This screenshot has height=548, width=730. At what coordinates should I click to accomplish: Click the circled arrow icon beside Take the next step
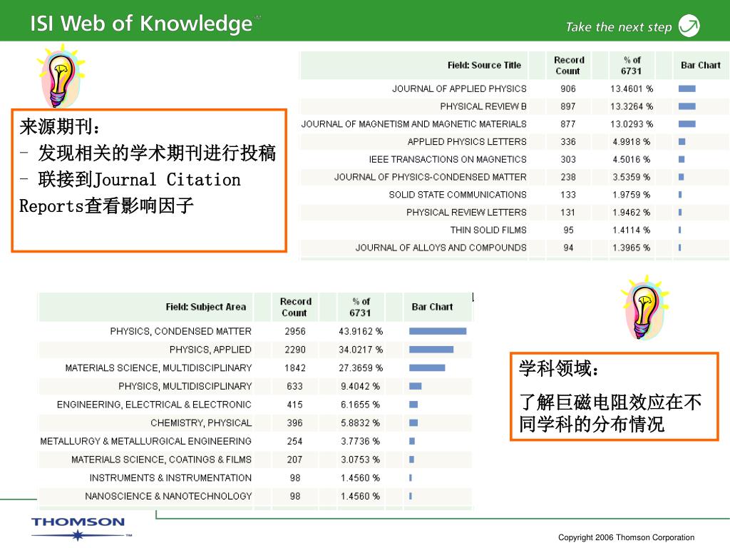(689, 25)
